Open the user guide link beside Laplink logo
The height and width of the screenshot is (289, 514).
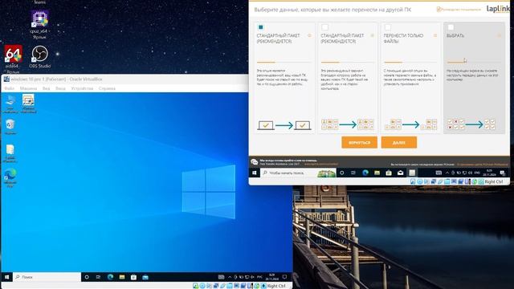click(x=459, y=10)
